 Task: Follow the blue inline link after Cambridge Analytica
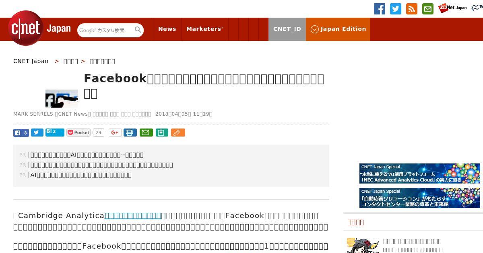click(133, 216)
